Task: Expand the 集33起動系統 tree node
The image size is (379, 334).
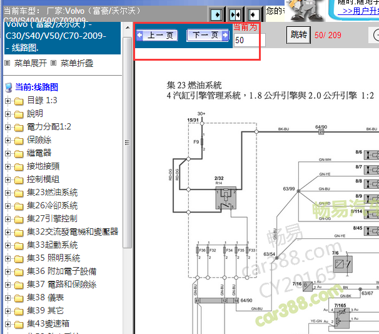Action: point(8,246)
